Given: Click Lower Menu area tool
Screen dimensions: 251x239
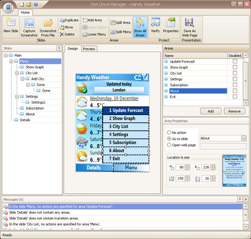Looking at the screenshot, I should pos(94,34).
